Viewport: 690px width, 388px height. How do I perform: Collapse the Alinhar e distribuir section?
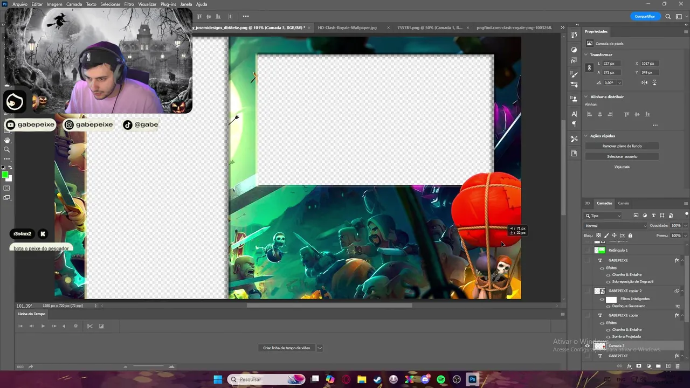(586, 96)
